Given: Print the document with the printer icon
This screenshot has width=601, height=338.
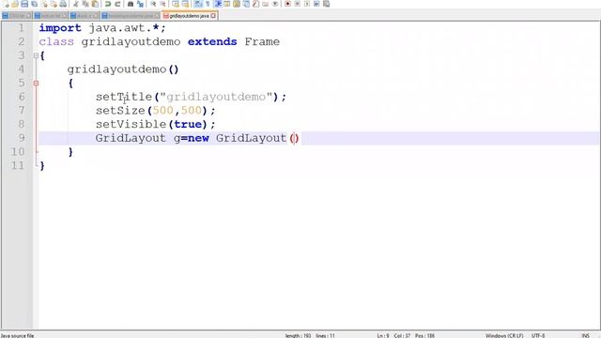Looking at the screenshot, I should click(x=63, y=4).
